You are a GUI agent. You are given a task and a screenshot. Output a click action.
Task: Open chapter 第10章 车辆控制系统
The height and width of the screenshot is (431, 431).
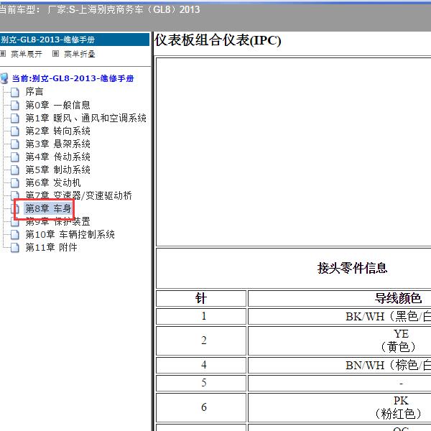(x=70, y=234)
